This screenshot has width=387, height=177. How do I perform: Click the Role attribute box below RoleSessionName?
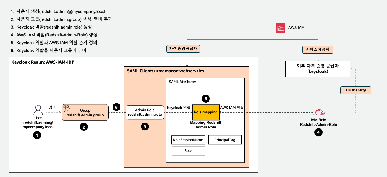pyautogui.click(x=188, y=151)
